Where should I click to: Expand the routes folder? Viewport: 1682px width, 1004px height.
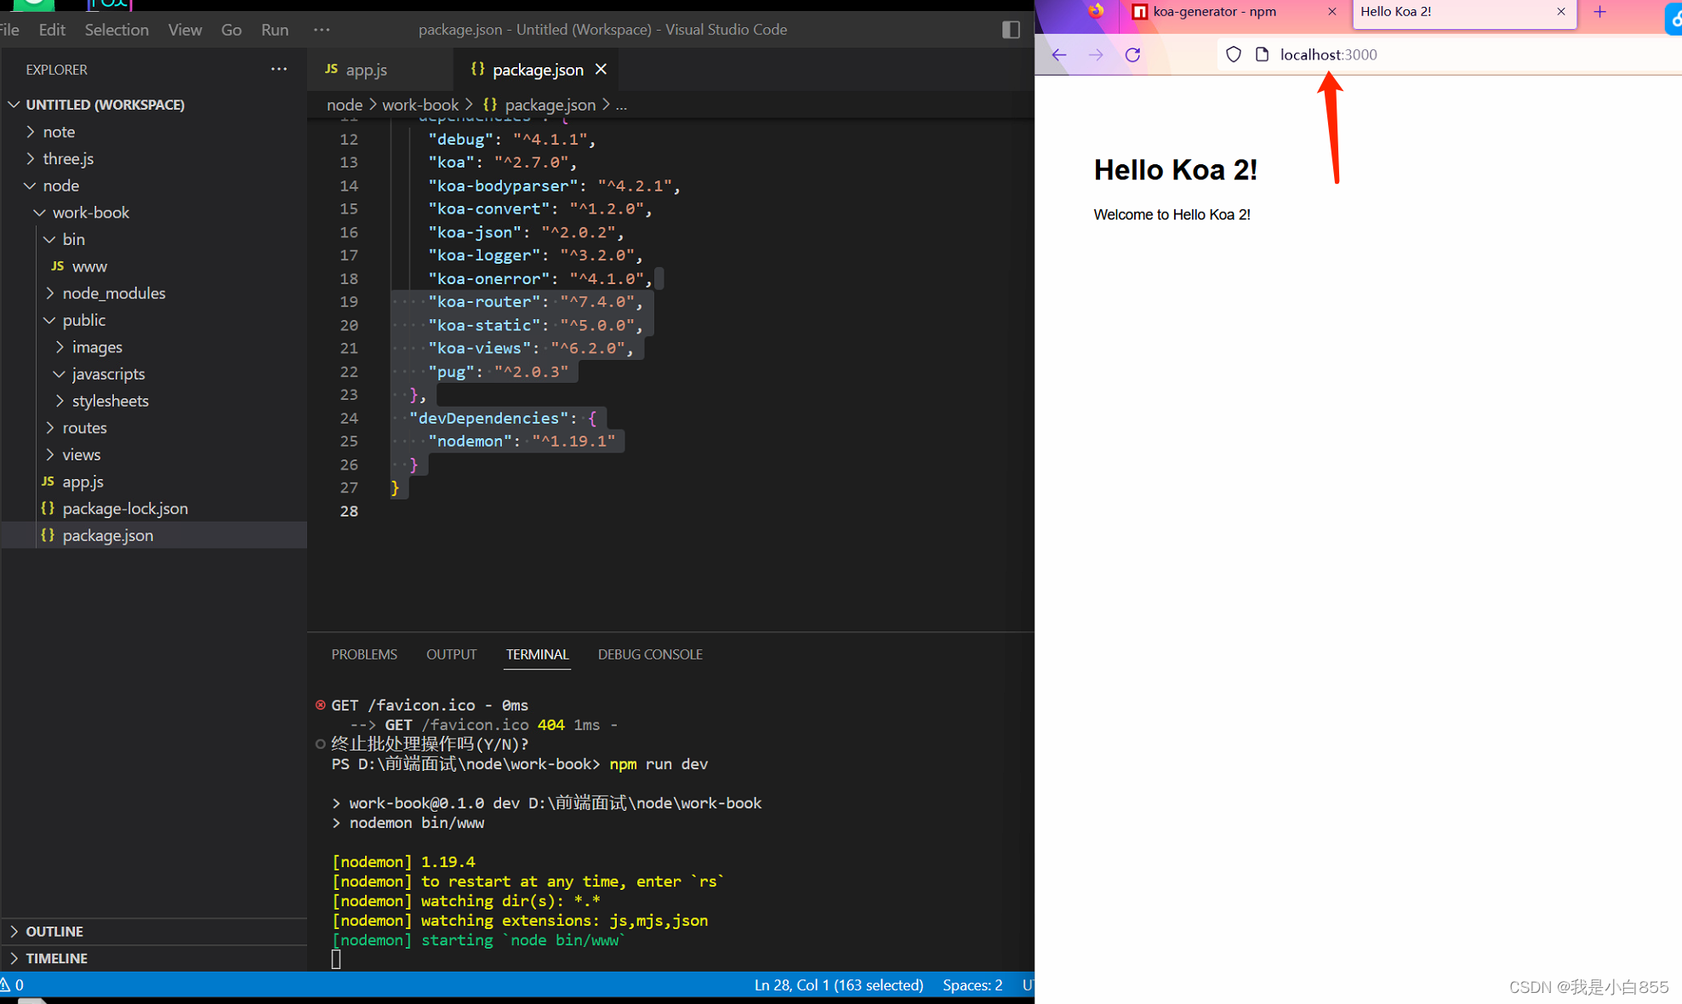point(84,427)
